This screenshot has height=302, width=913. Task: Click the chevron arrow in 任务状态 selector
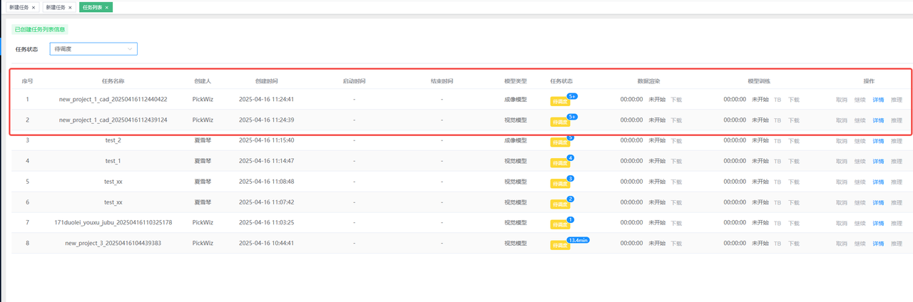[x=130, y=49]
